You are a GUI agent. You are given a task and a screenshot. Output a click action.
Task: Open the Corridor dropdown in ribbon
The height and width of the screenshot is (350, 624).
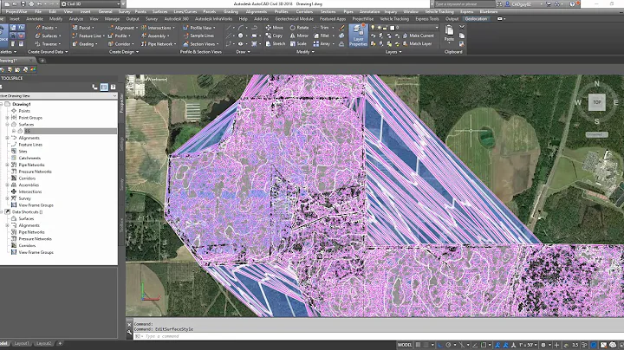pos(121,43)
